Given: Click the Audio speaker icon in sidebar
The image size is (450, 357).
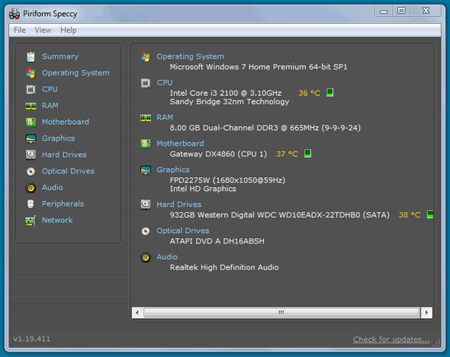Looking at the screenshot, I should point(31,188).
